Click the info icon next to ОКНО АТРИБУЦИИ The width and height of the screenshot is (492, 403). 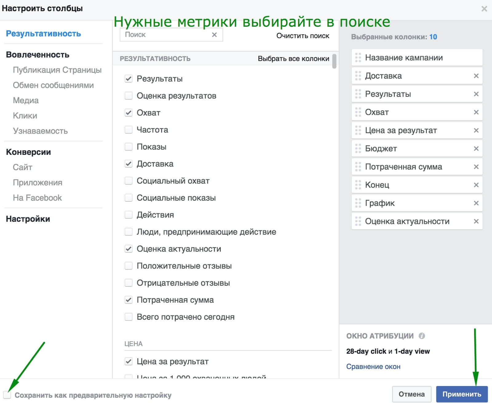coord(422,336)
